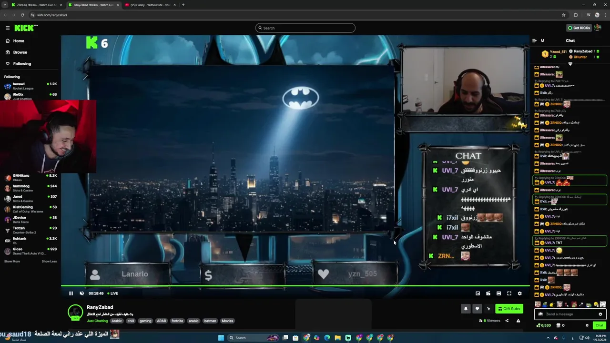Open profile avatar menu near Get KICKs
Image resolution: width=610 pixels, height=343 pixels.
[598, 28]
